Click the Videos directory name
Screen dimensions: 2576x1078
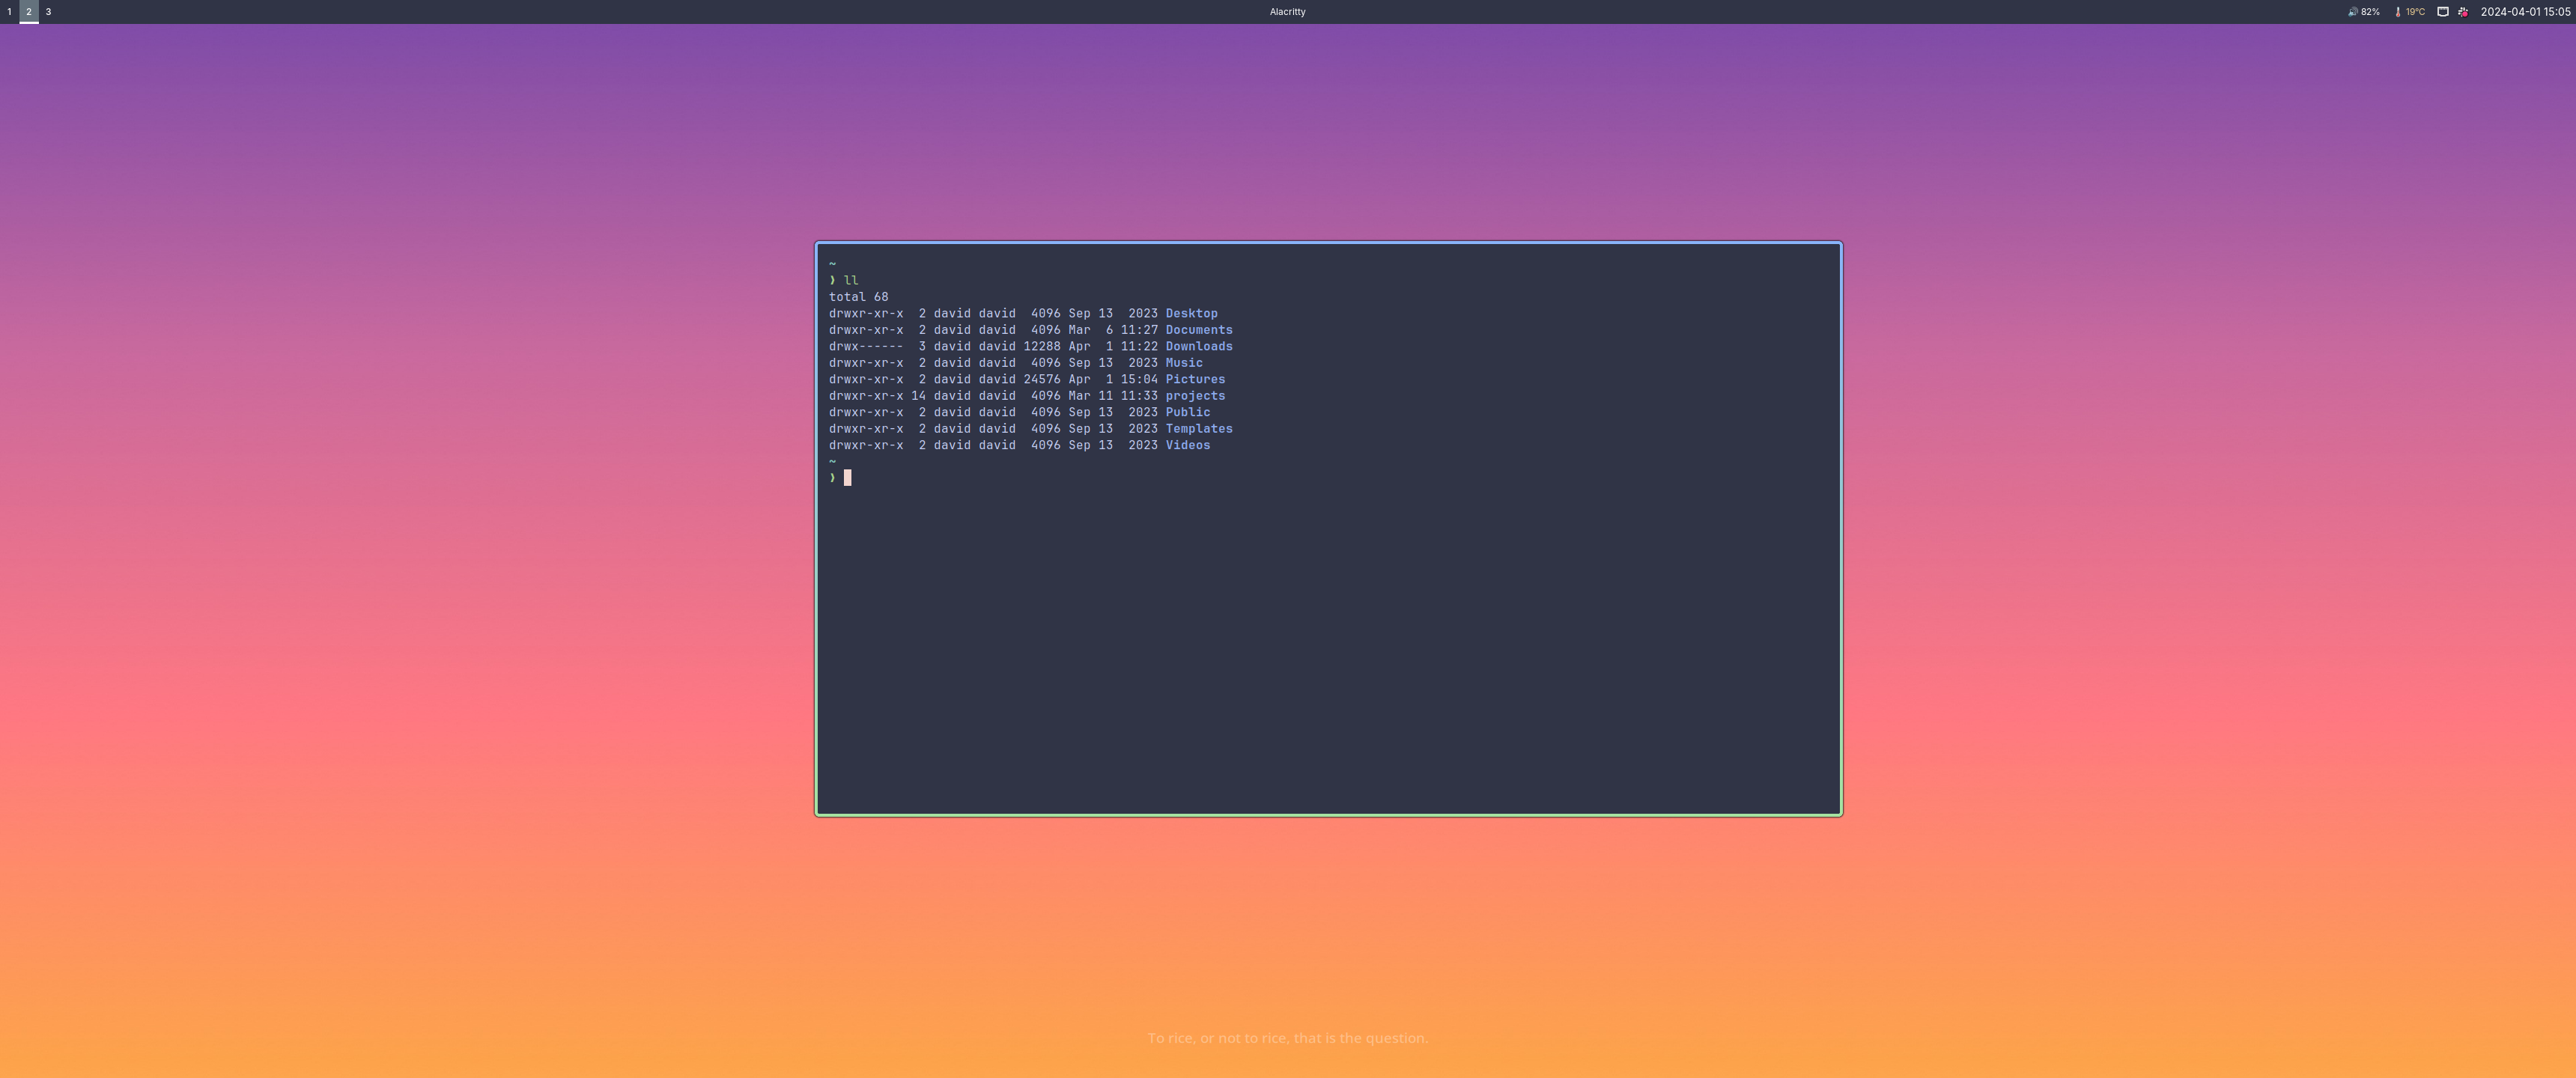[1187, 445]
